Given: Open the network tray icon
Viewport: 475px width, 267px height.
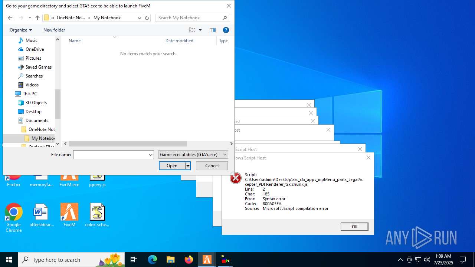Looking at the screenshot, I should click(x=418, y=260).
